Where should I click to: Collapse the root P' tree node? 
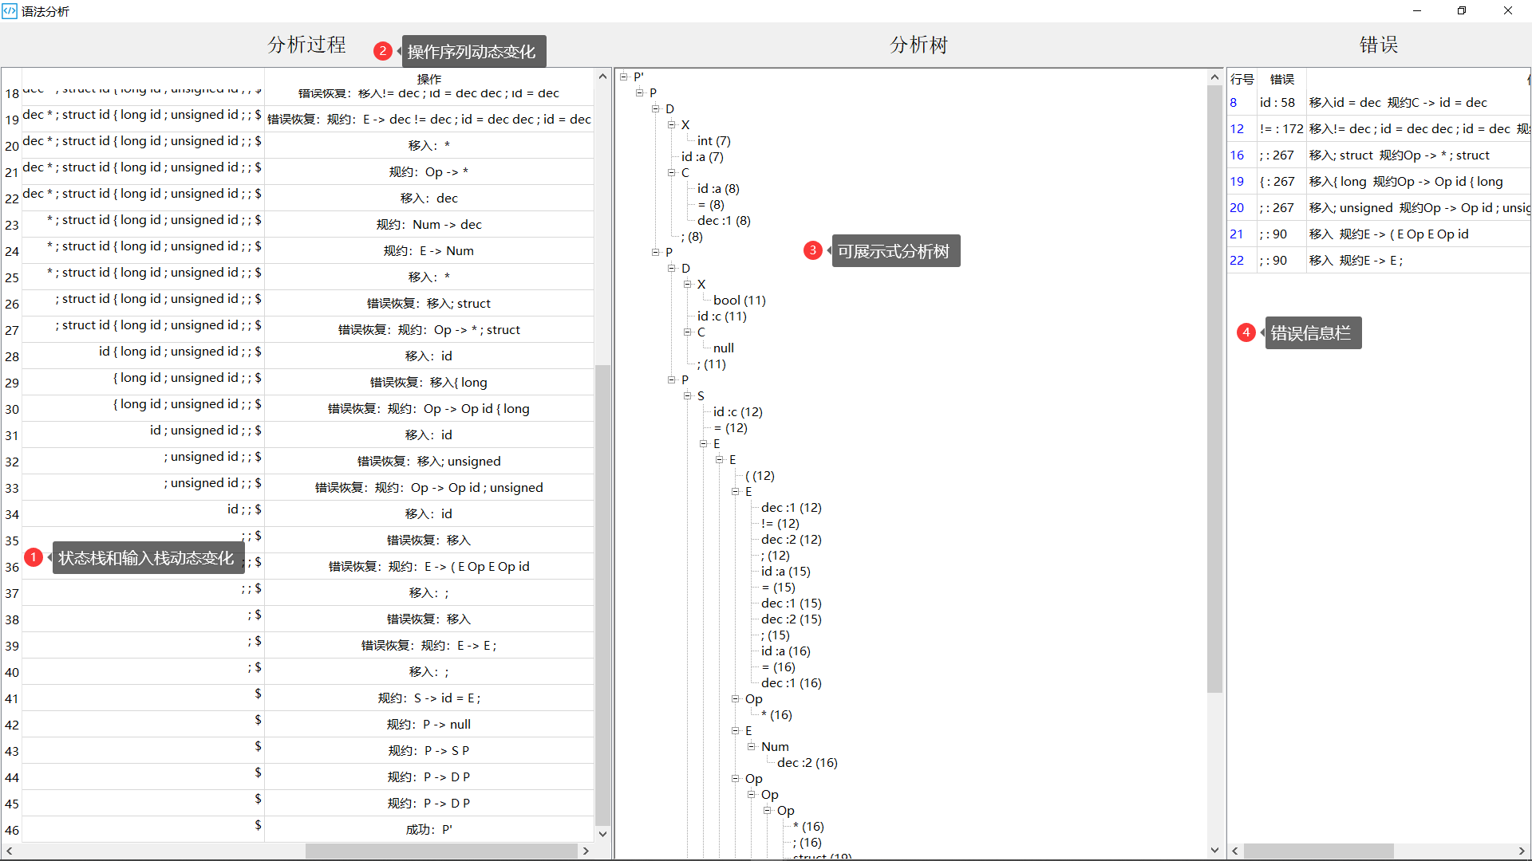pyautogui.click(x=624, y=77)
